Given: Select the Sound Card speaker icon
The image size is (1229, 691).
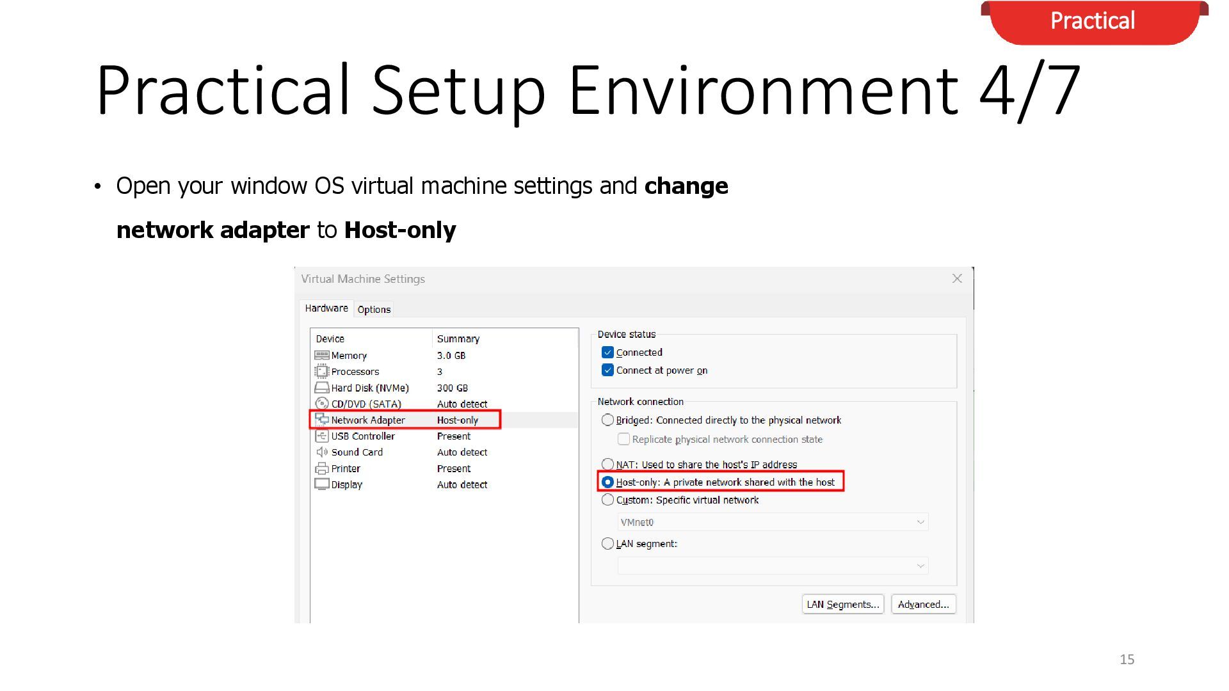Looking at the screenshot, I should (321, 452).
